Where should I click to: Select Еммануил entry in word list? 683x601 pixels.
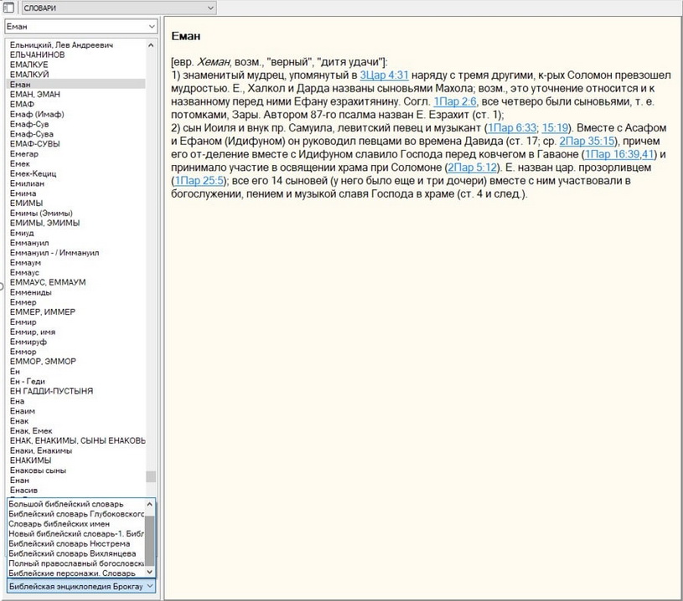[30, 243]
